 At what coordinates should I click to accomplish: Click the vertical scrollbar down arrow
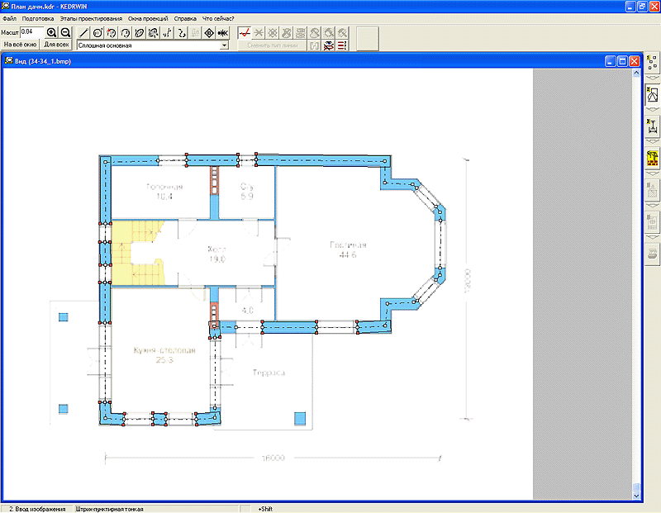636,496
